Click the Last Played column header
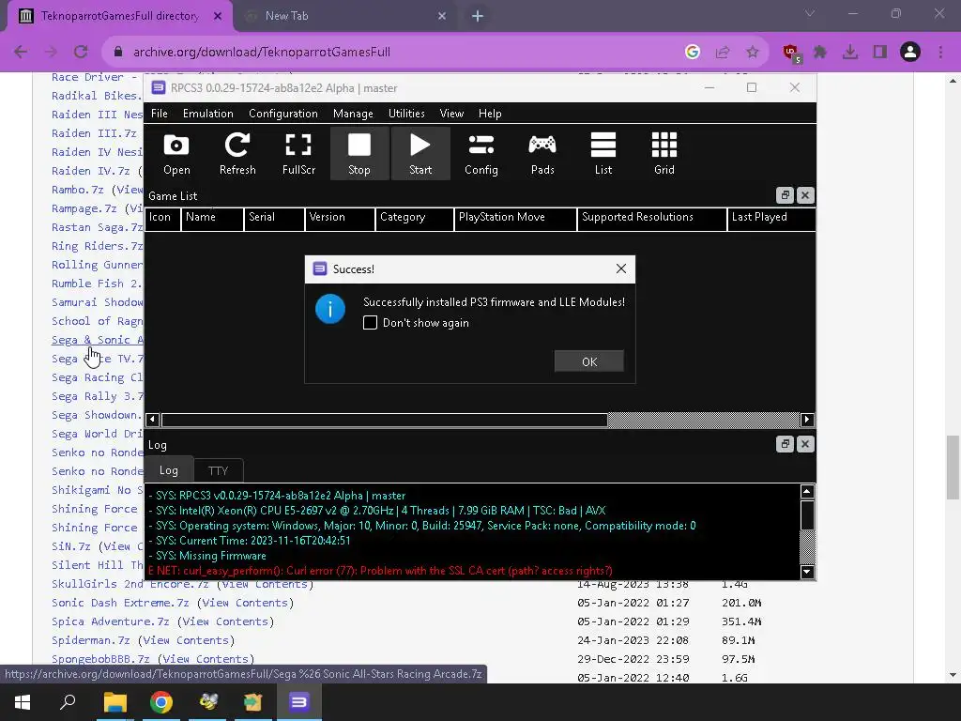The image size is (961, 721). [x=771, y=217]
